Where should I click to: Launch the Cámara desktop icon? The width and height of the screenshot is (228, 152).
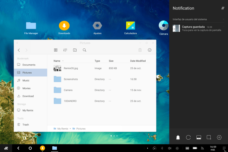tap(164, 28)
